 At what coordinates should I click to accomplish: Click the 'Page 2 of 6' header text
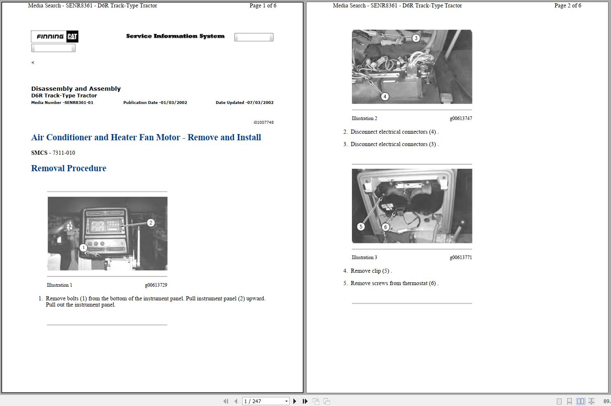coord(568,6)
